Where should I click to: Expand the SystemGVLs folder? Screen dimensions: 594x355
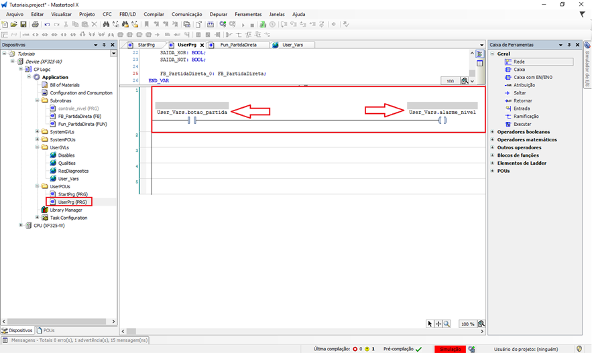(36, 132)
